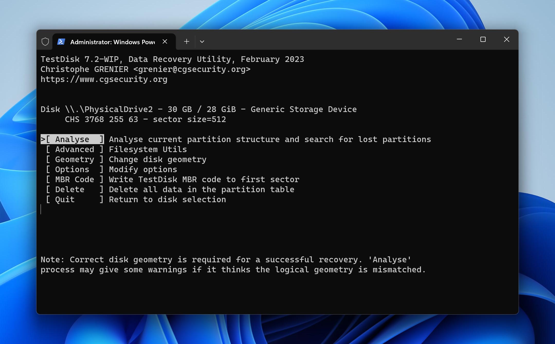The width and height of the screenshot is (555, 344).
Task: Select the Analyse menu option
Action: 72,139
